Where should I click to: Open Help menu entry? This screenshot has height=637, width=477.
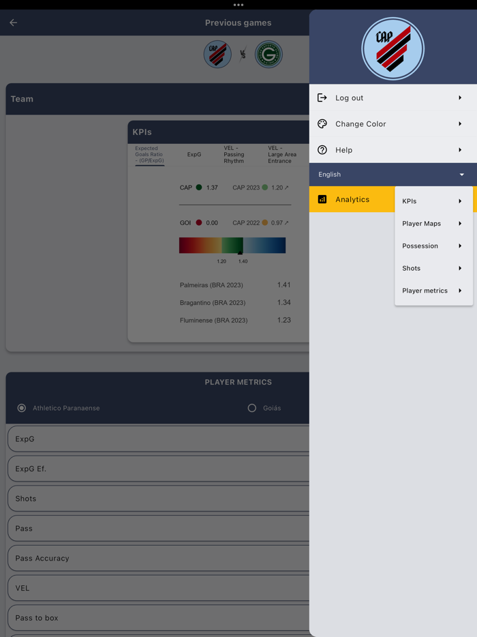click(393, 150)
